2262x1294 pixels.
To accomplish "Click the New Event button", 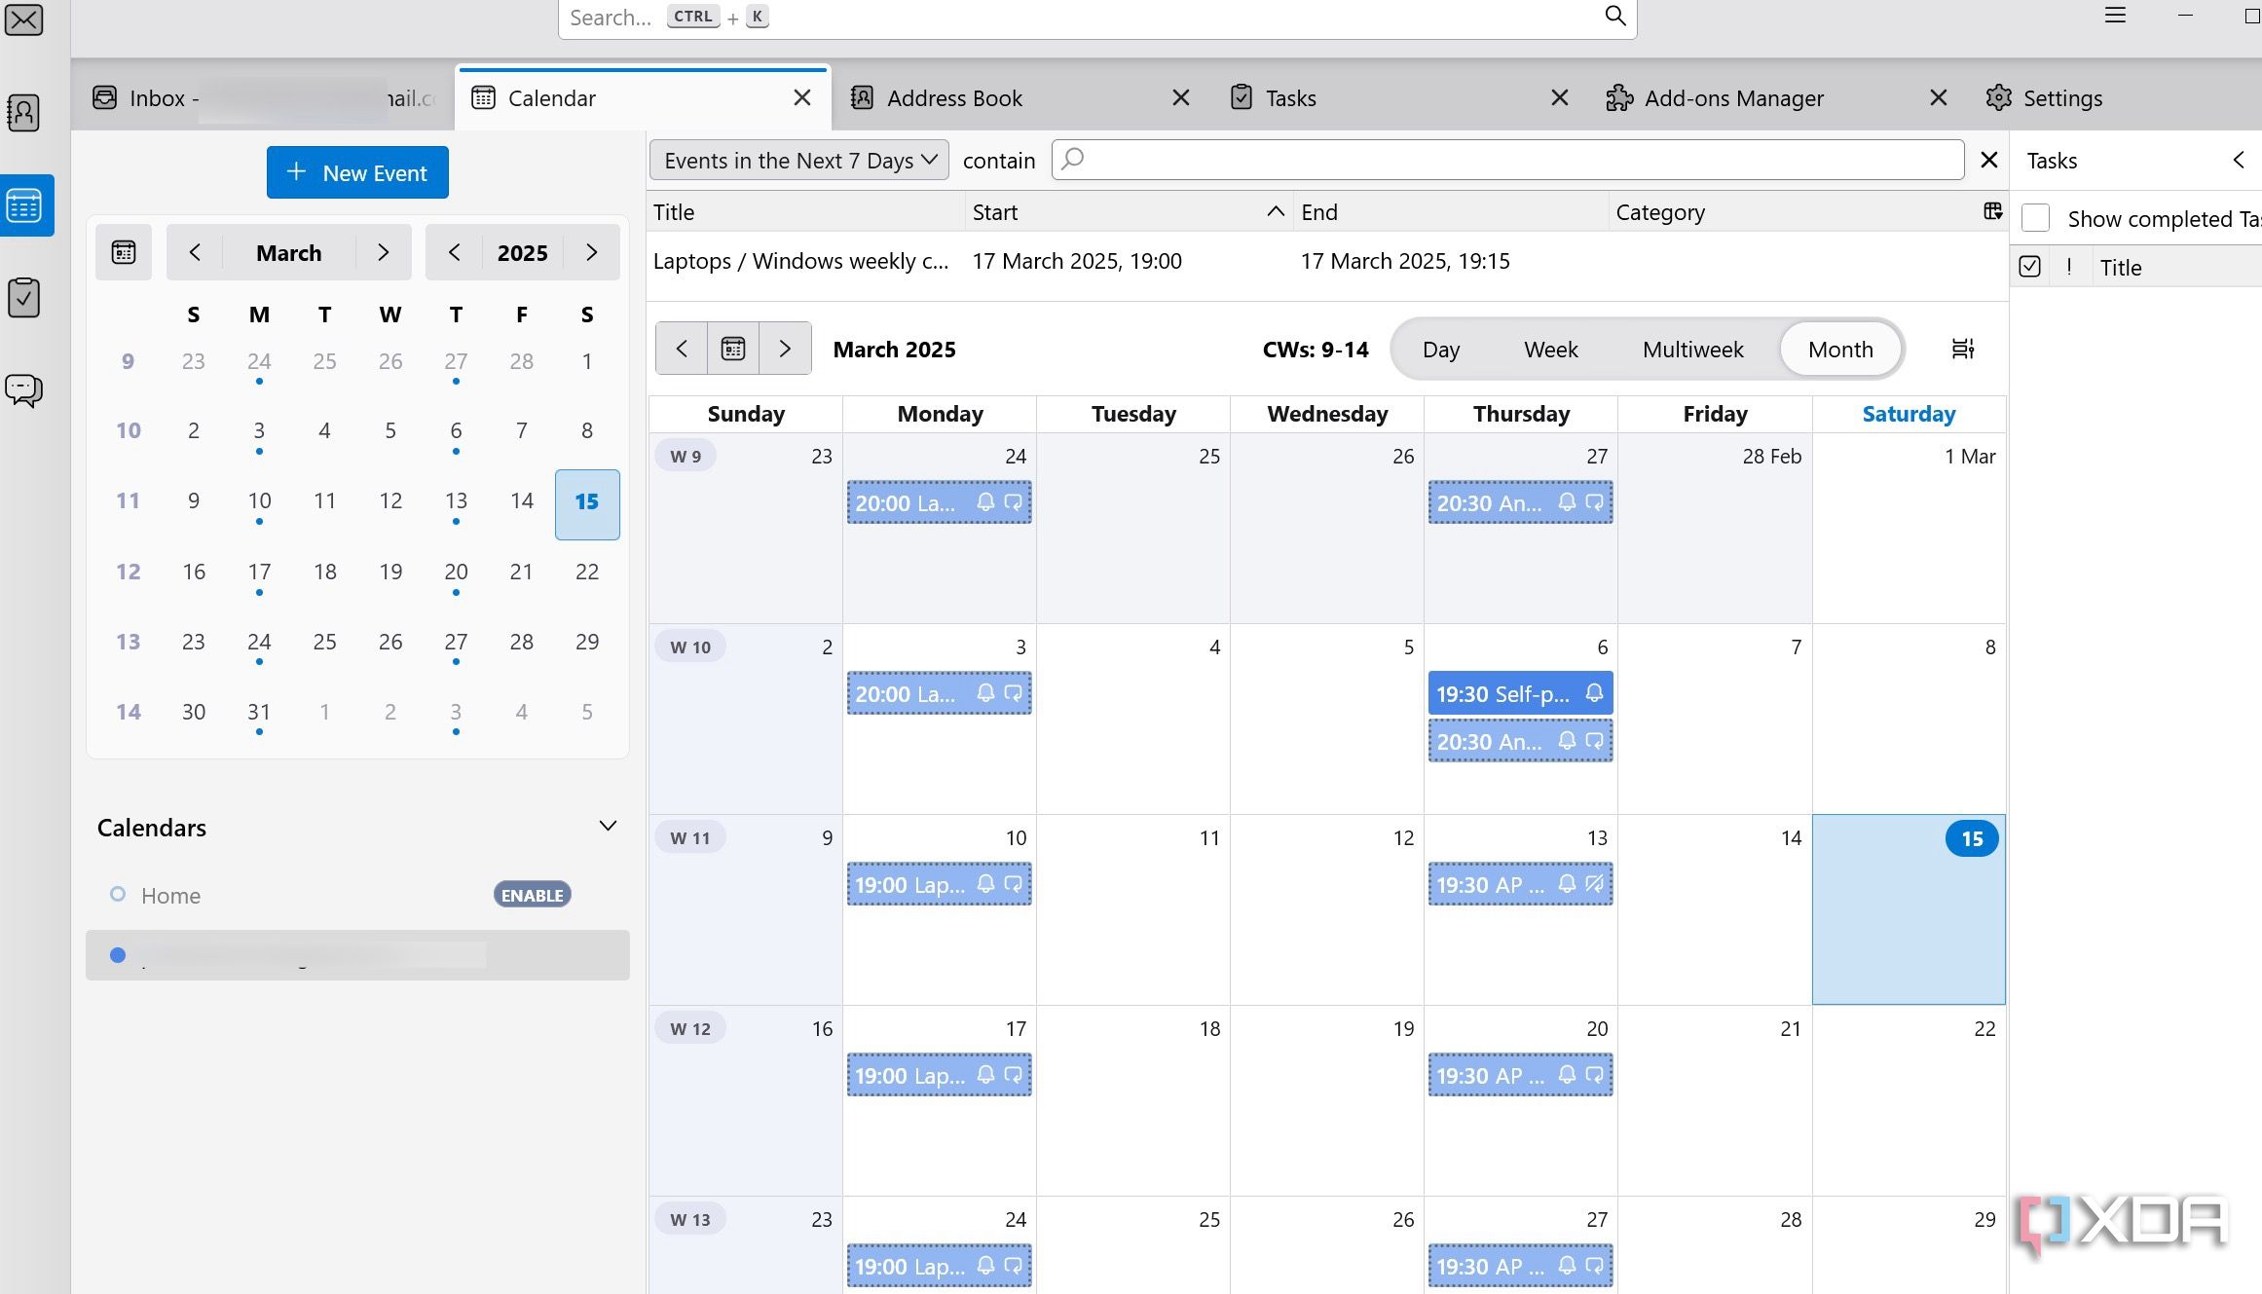I will [x=357, y=173].
